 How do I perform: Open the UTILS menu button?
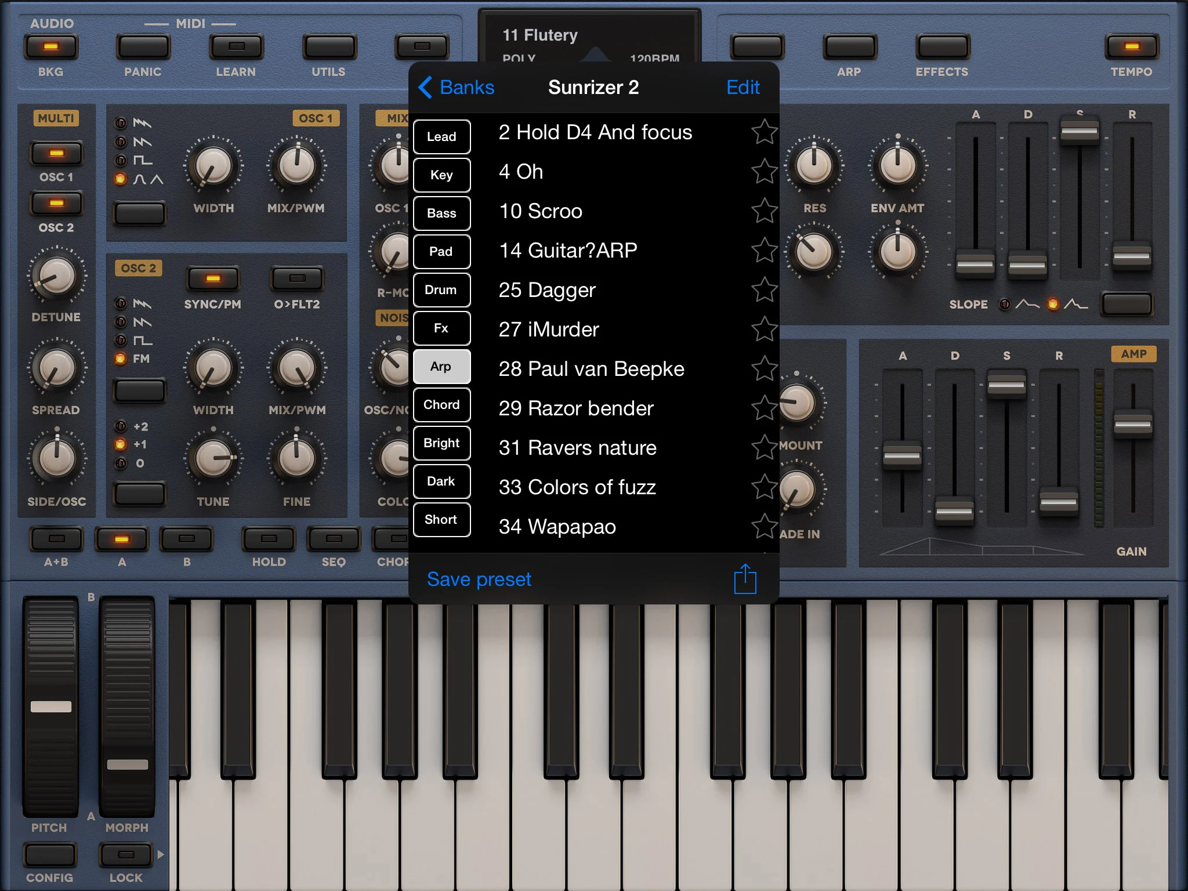pyautogui.click(x=329, y=46)
